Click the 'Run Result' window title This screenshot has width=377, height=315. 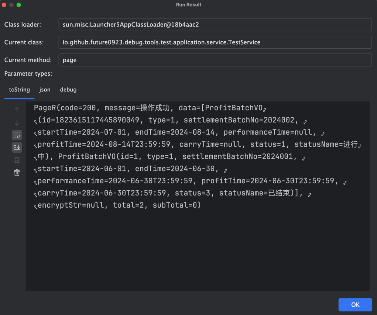click(x=188, y=4)
